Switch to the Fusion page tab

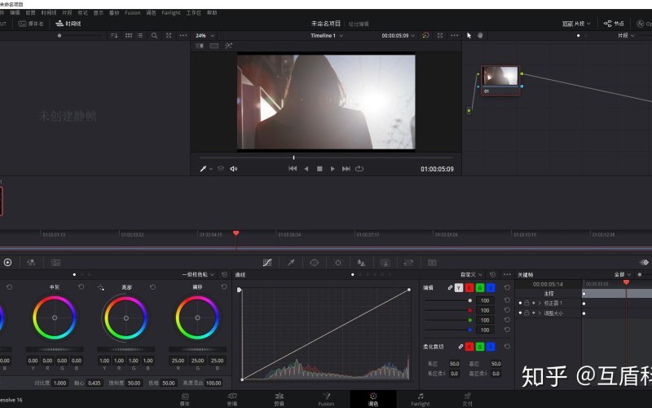[x=326, y=399]
